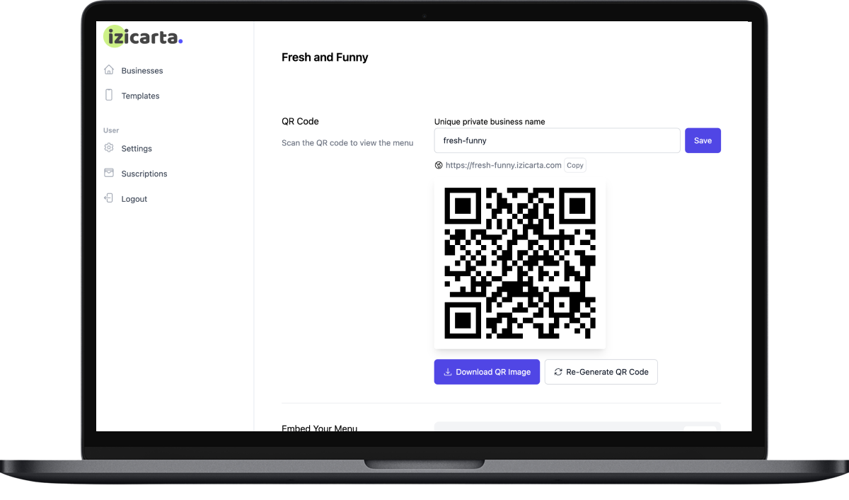Save the unique business name
849x500 pixels.
[x=703, y=140]
